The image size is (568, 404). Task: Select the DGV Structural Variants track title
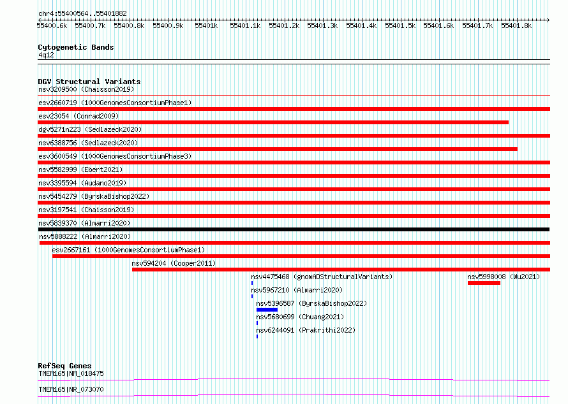pyautogui.click(x=89, y=82)
